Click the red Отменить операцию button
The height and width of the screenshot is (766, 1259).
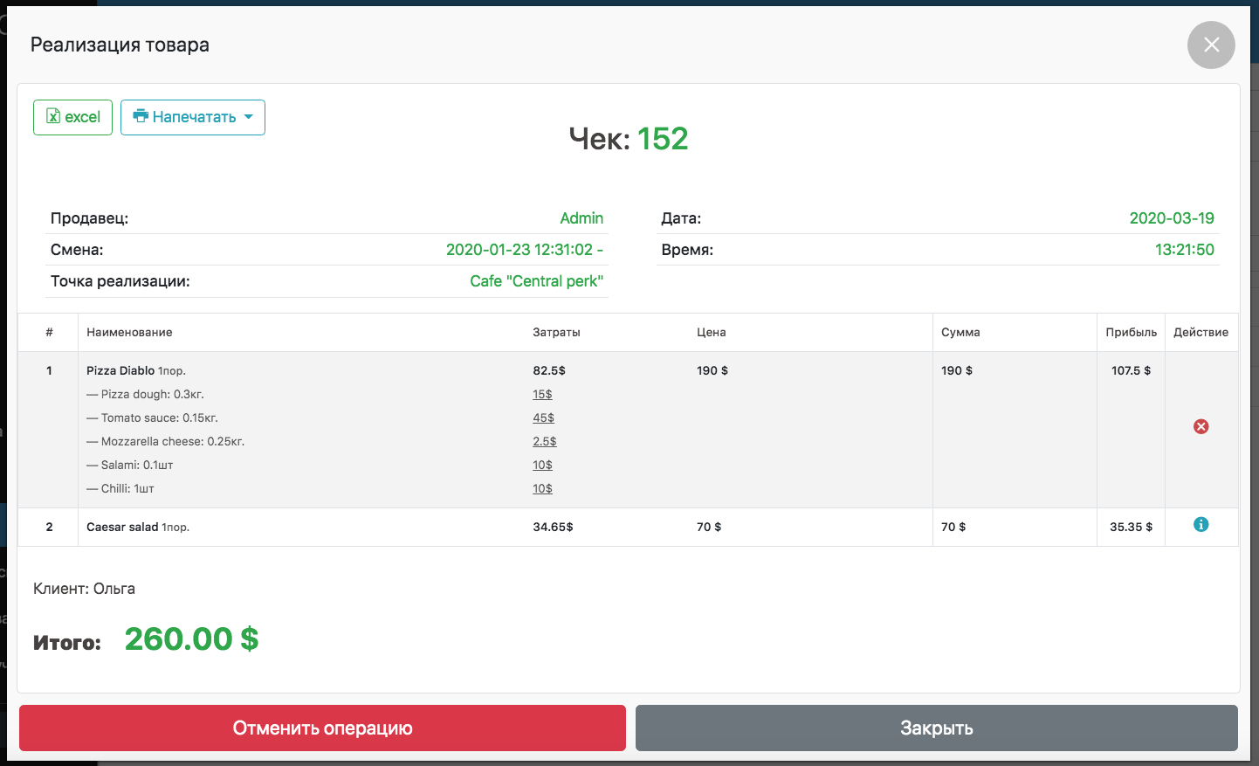coord(322,728)
